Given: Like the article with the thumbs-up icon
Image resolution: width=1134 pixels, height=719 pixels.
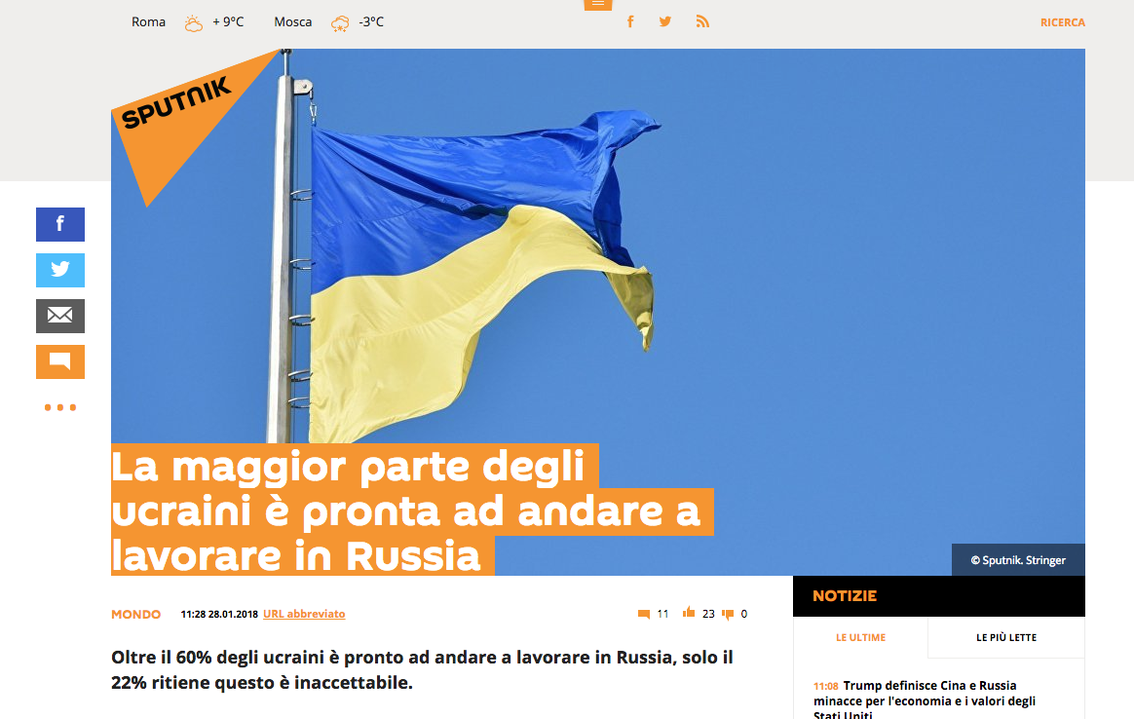Looking at the screenshot, I should [x=689, y=613].
